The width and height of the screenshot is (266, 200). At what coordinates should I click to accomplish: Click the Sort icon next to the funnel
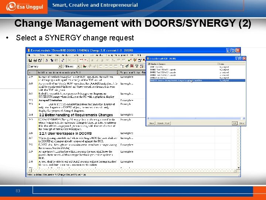(141, 66)
